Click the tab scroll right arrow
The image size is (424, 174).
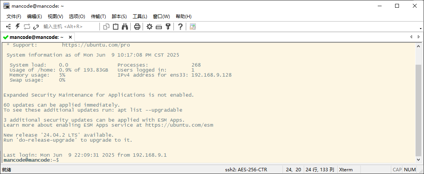[x=419, y=37]
